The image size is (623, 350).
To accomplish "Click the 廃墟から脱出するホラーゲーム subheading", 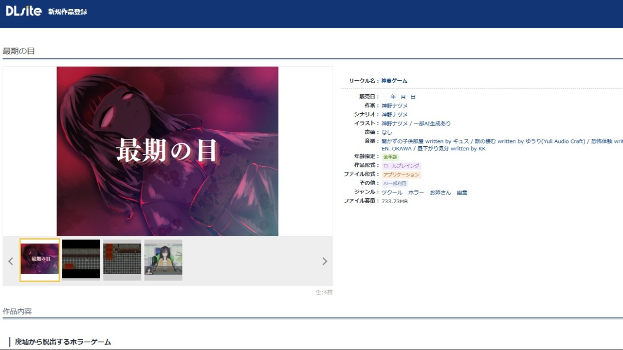I will point(63,342).
